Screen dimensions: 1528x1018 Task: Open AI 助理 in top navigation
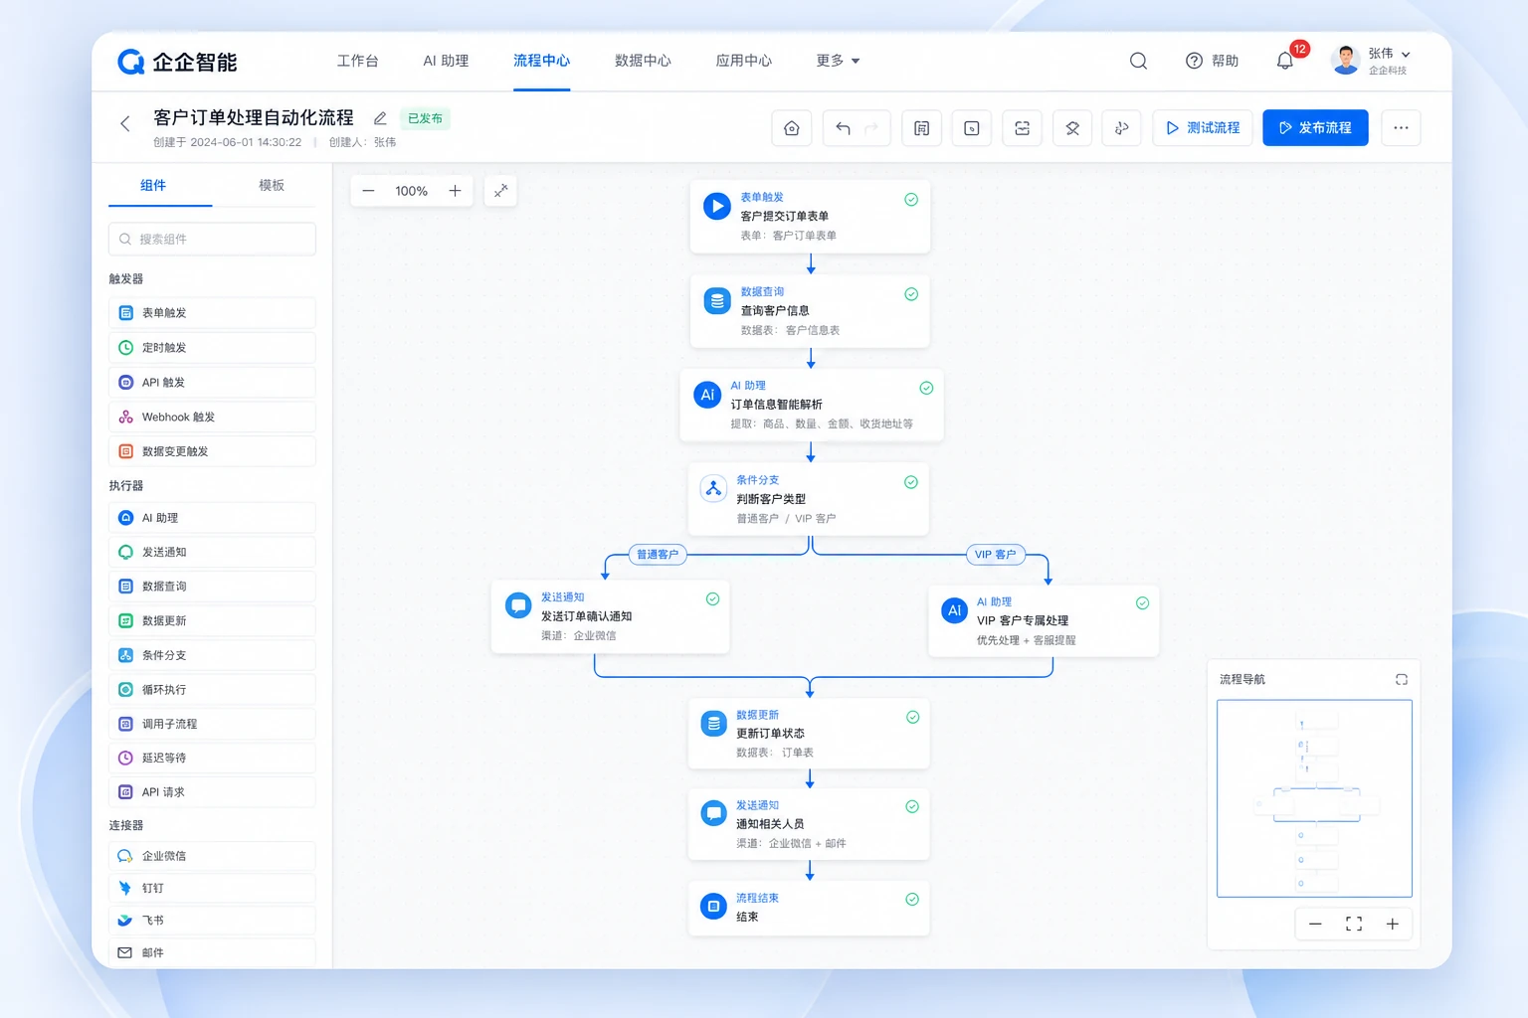[x=446, y=61]
